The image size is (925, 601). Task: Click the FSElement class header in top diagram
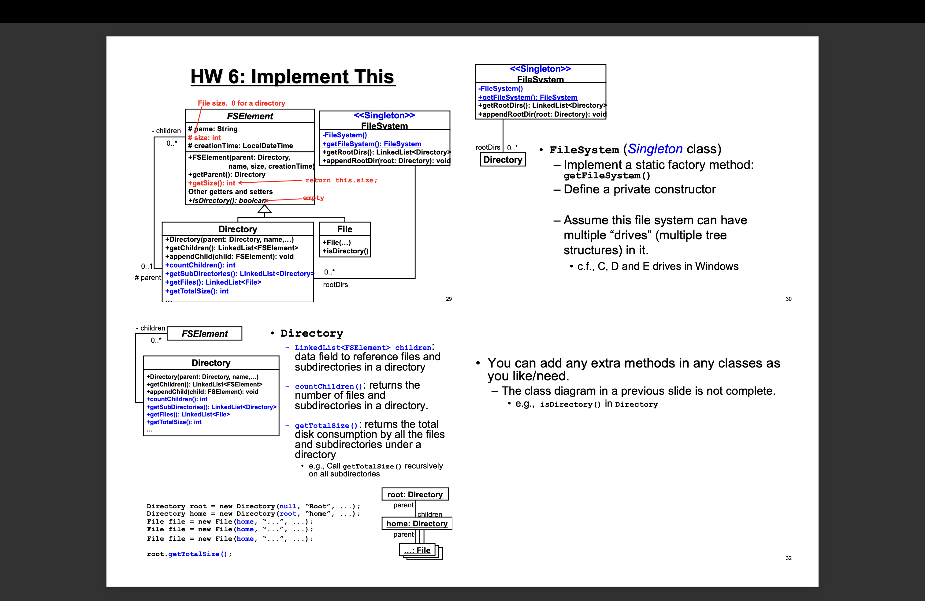250,116
